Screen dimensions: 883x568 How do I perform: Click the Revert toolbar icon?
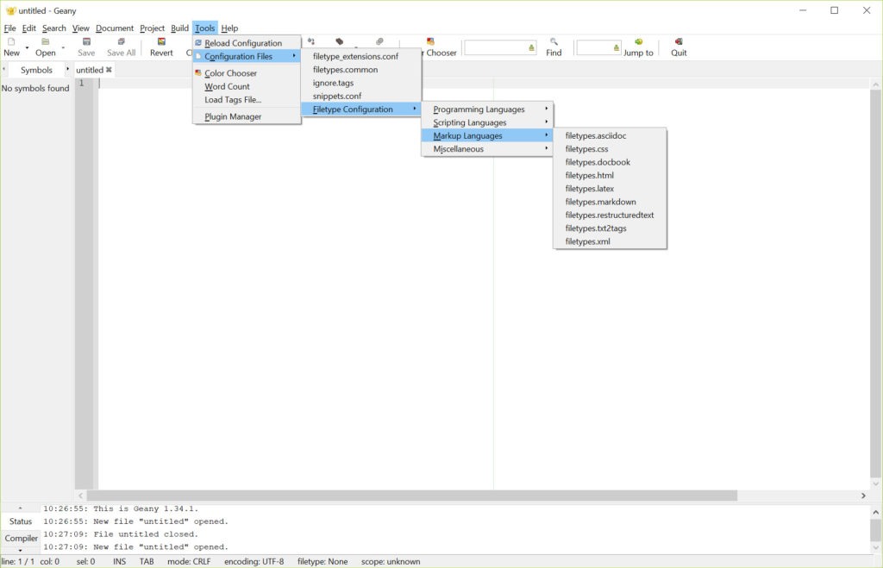click(x=161, y=41)
